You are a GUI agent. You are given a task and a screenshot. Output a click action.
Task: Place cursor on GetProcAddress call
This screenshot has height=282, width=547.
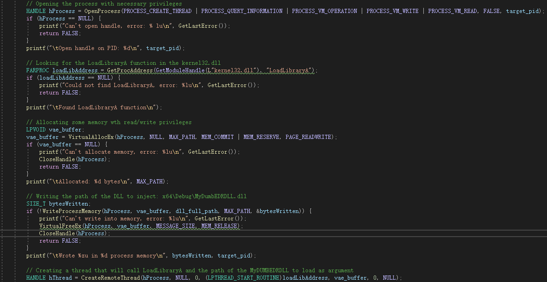[130, 70]
